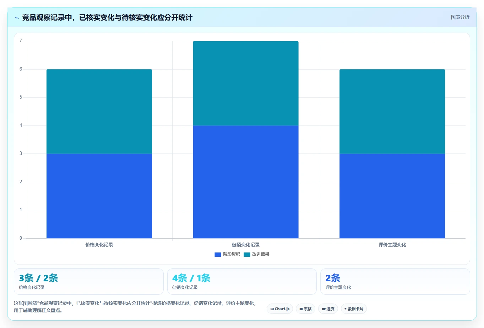Select the Chart.js tag pill
This screenshot has width=484, height=328.
point(280,309)
